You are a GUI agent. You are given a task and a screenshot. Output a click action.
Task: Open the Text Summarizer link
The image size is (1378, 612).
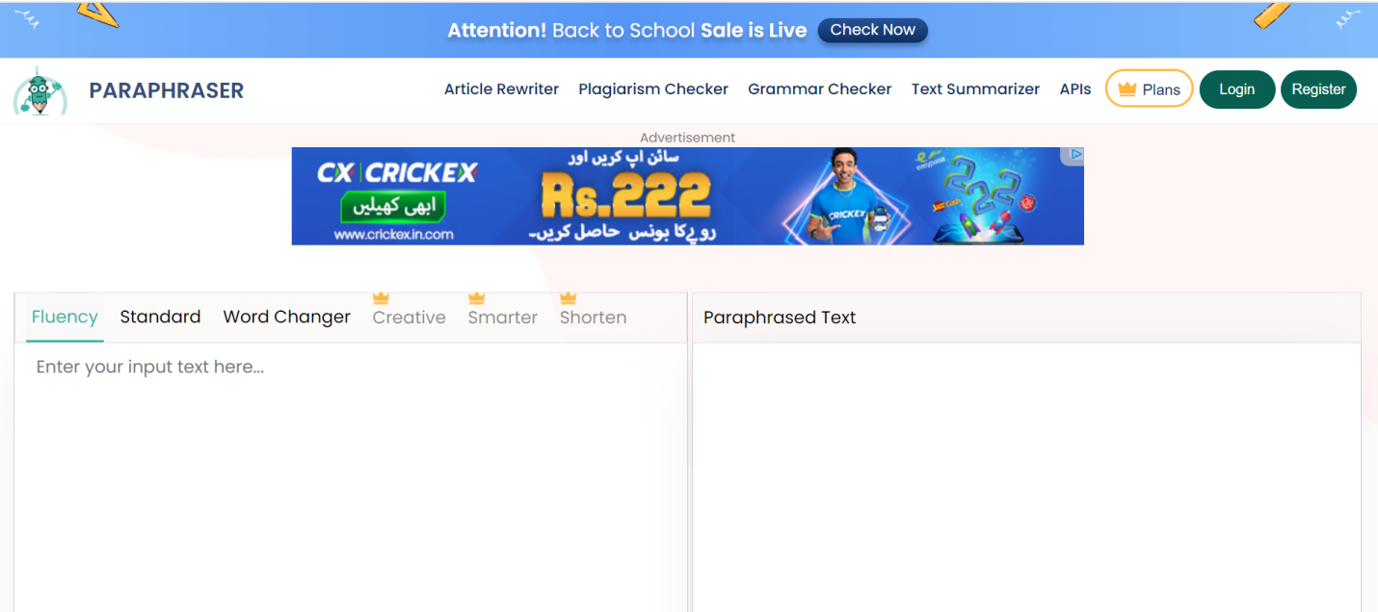click(975, 89)
